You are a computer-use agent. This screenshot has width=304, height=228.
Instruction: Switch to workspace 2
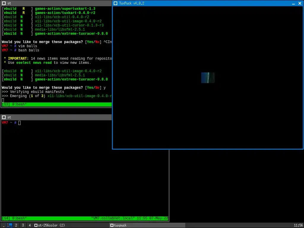click(16, 225)
